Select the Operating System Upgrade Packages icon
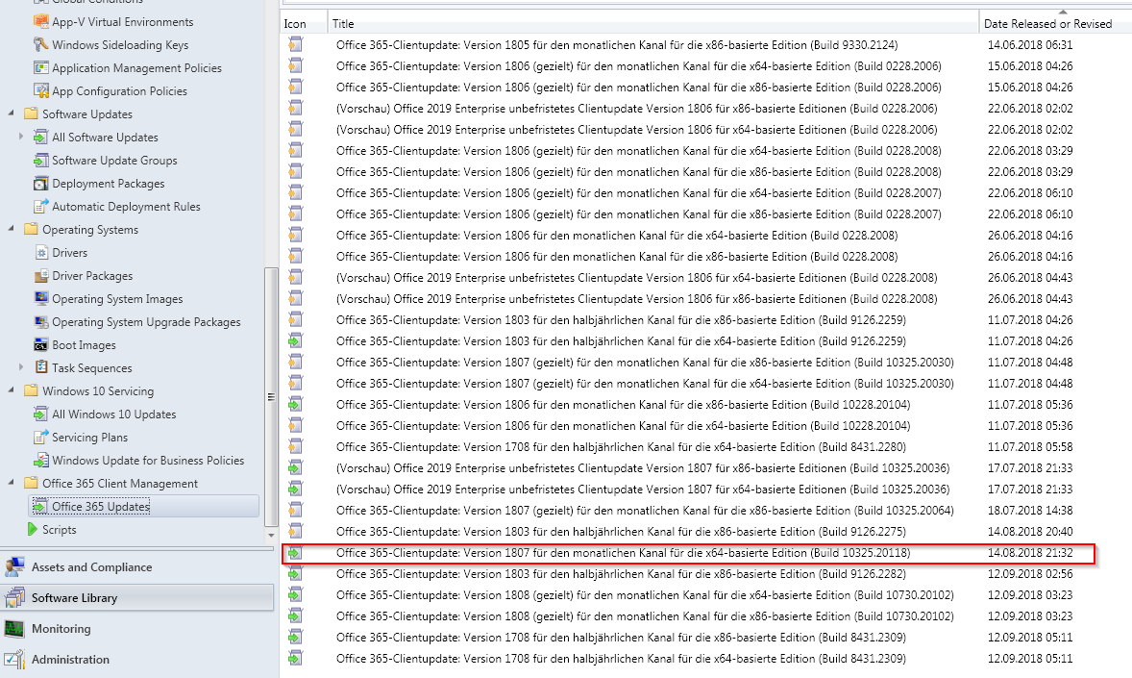The image size is (1132, 678). point(41,322)
